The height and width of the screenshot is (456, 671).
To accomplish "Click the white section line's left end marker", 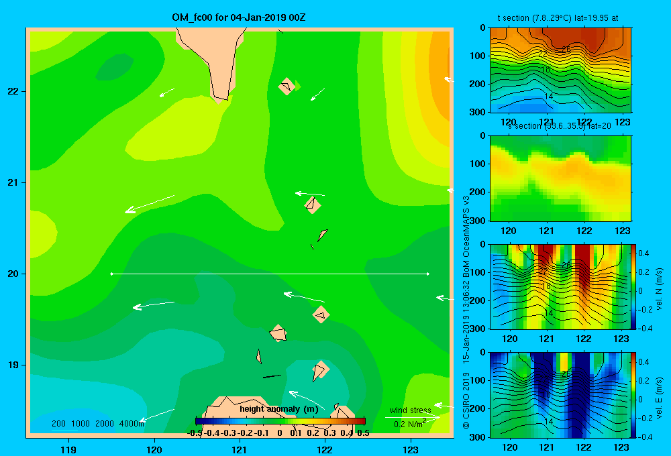I will [111, 274].
